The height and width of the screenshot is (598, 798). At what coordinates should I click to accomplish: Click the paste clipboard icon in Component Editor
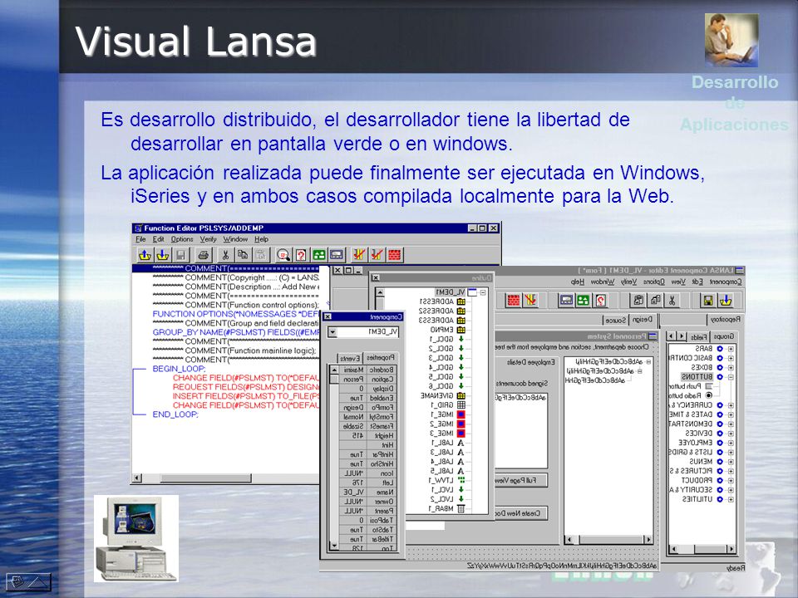coord(638,301)
